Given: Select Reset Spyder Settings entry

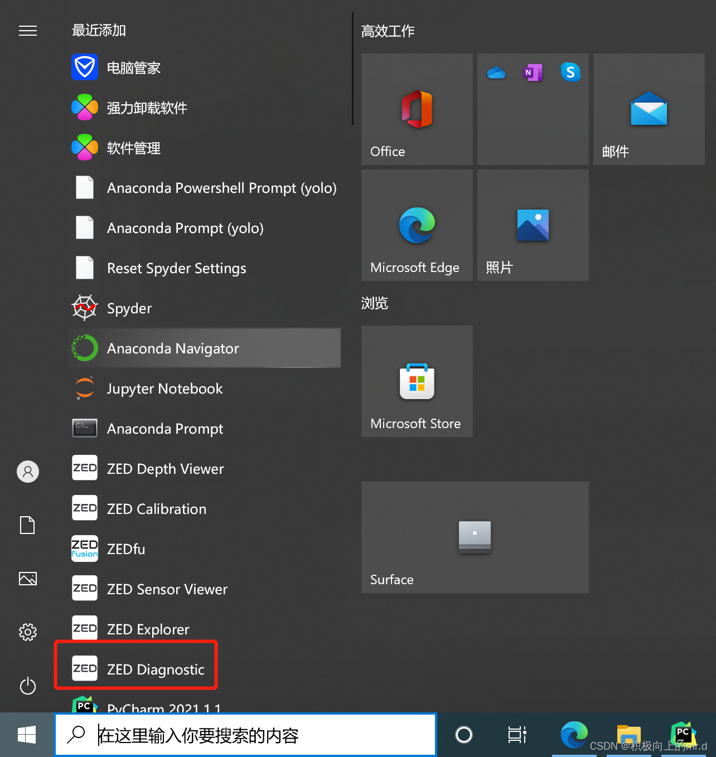Looking at the screenshot, I should [x=176, y=268].
